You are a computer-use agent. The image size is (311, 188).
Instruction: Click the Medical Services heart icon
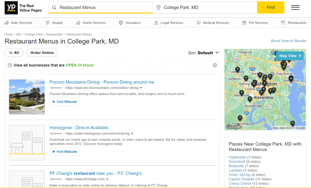(x=198, y=23)
